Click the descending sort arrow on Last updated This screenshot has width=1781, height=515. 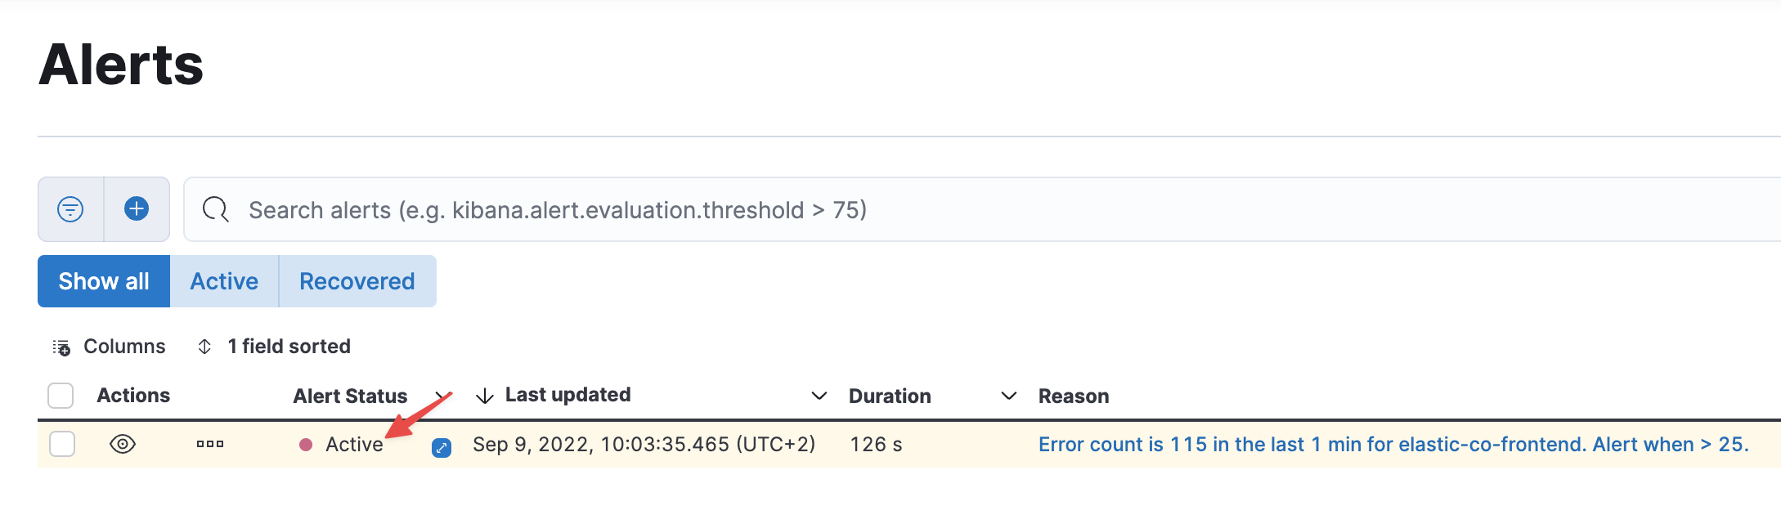(485, 395)
